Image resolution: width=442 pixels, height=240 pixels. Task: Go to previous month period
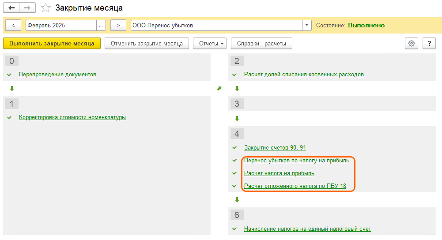[x=13, y=25]
